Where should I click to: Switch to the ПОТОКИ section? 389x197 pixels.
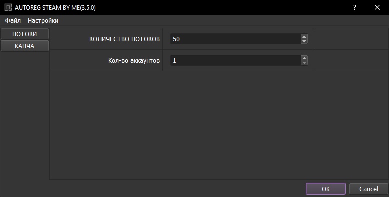pyautogui.click(x=25, y=34)
